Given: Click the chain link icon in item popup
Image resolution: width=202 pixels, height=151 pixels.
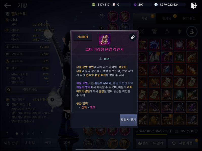Looking at the screenshot, I should click(133, 37).
